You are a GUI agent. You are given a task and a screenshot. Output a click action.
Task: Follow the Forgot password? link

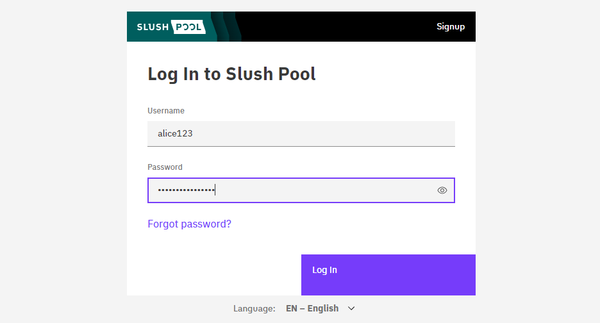click(189, 224)
